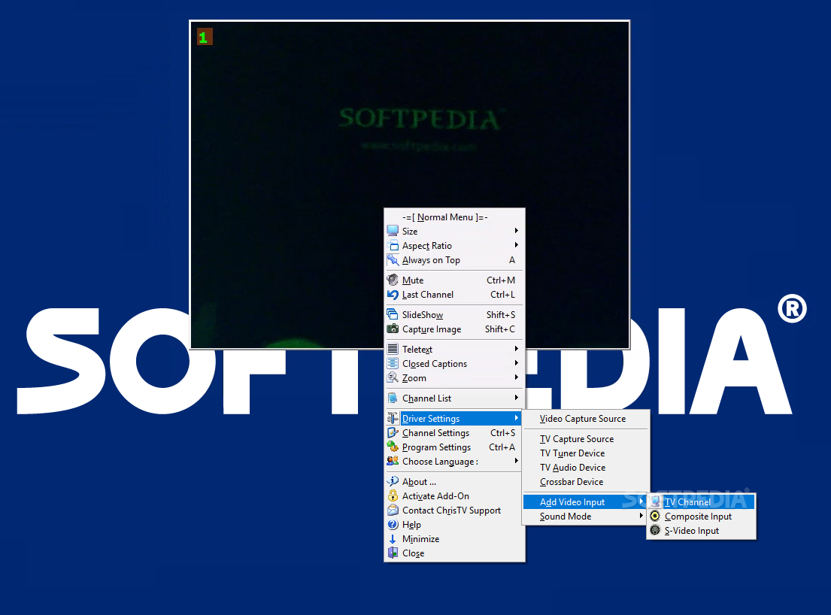This screenshot has height=615, width=831.
Task: Expand the Sound Mode submenu arrow
Action: pos(641,516)
